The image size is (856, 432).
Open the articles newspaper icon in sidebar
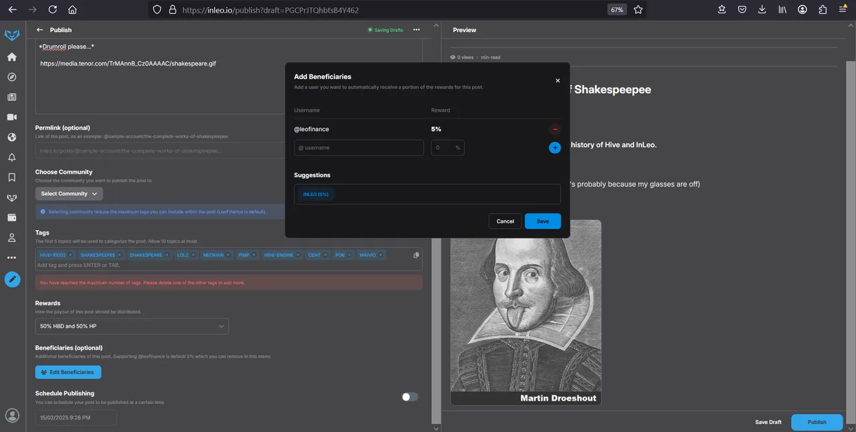(12, 97)
